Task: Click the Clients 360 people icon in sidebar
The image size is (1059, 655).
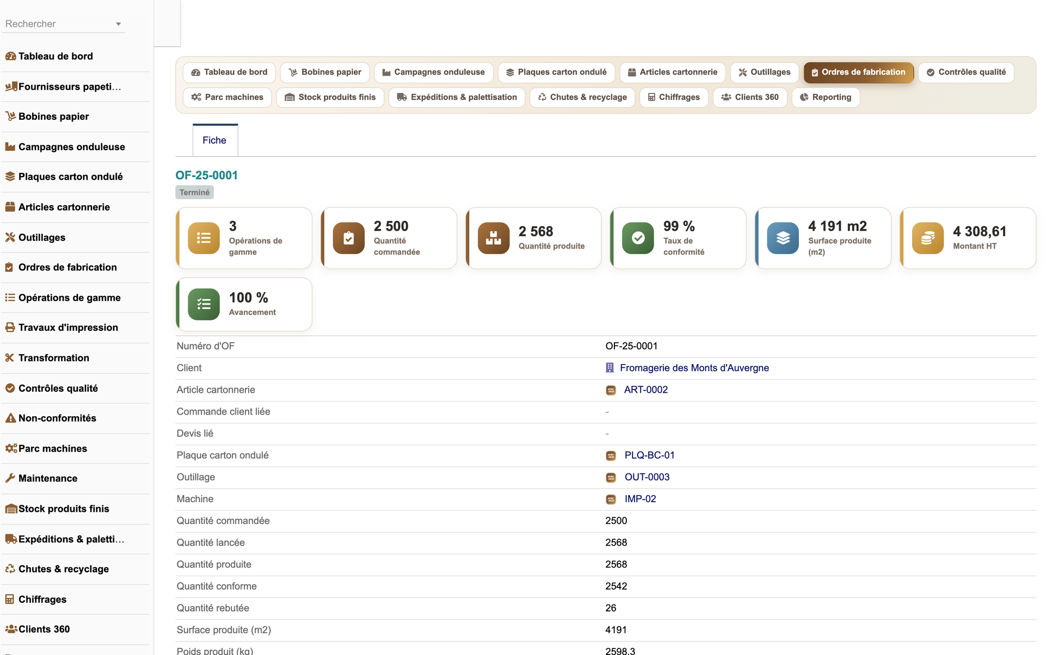Action: tap(11, 629)
